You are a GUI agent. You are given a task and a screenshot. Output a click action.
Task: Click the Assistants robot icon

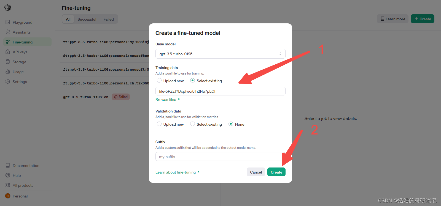(8, 32)
